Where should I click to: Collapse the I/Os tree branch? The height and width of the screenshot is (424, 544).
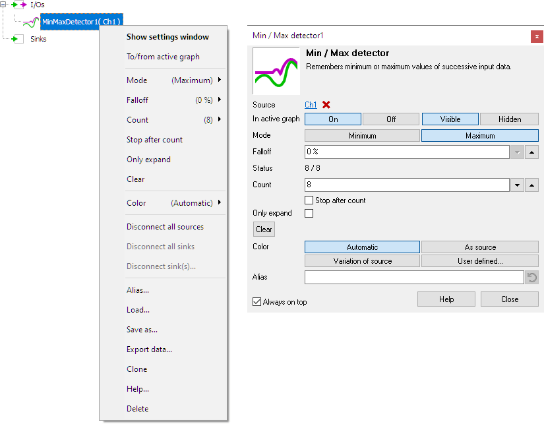click(x=3, y=5)
